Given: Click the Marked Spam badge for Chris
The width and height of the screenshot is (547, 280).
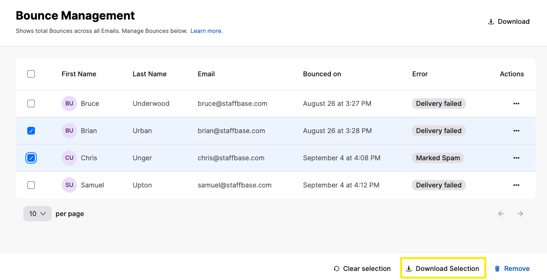Looking at the screenshot, I should (x=438, y=158).
